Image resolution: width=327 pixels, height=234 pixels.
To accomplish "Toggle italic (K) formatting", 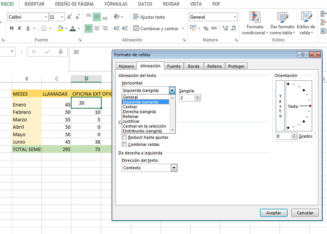I will [x=20, y=28].
